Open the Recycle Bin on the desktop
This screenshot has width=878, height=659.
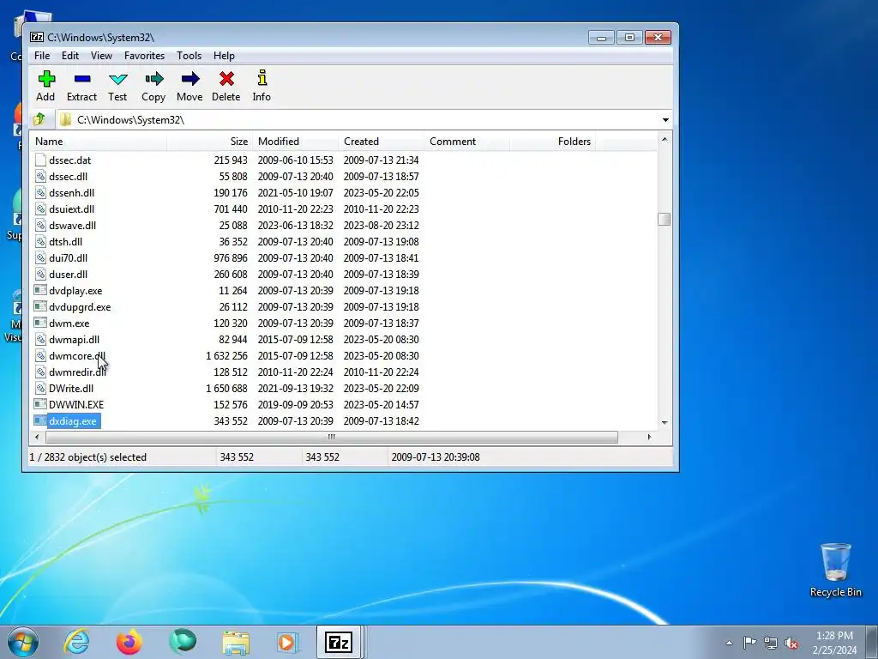click(835, 570)
